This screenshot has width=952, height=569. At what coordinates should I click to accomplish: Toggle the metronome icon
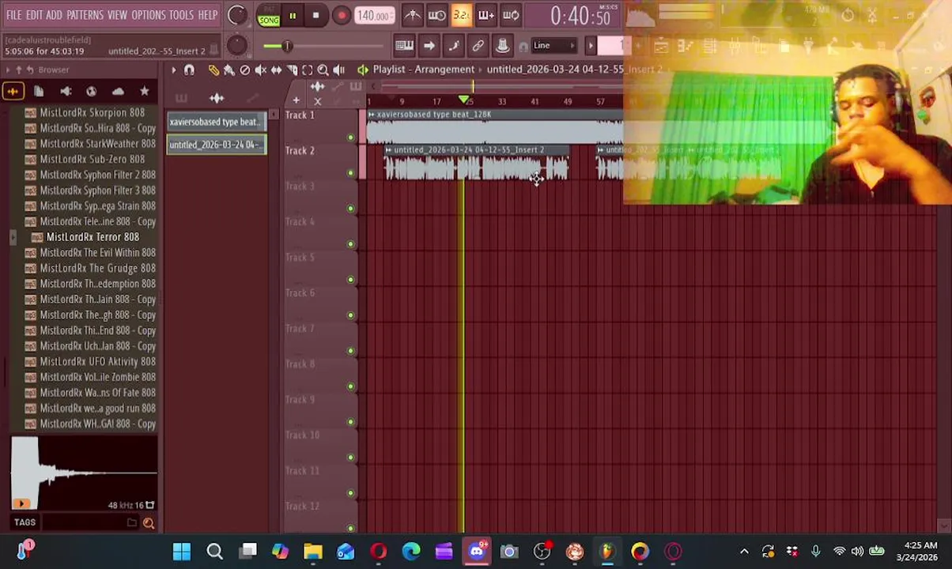click(x=412, y=15)
